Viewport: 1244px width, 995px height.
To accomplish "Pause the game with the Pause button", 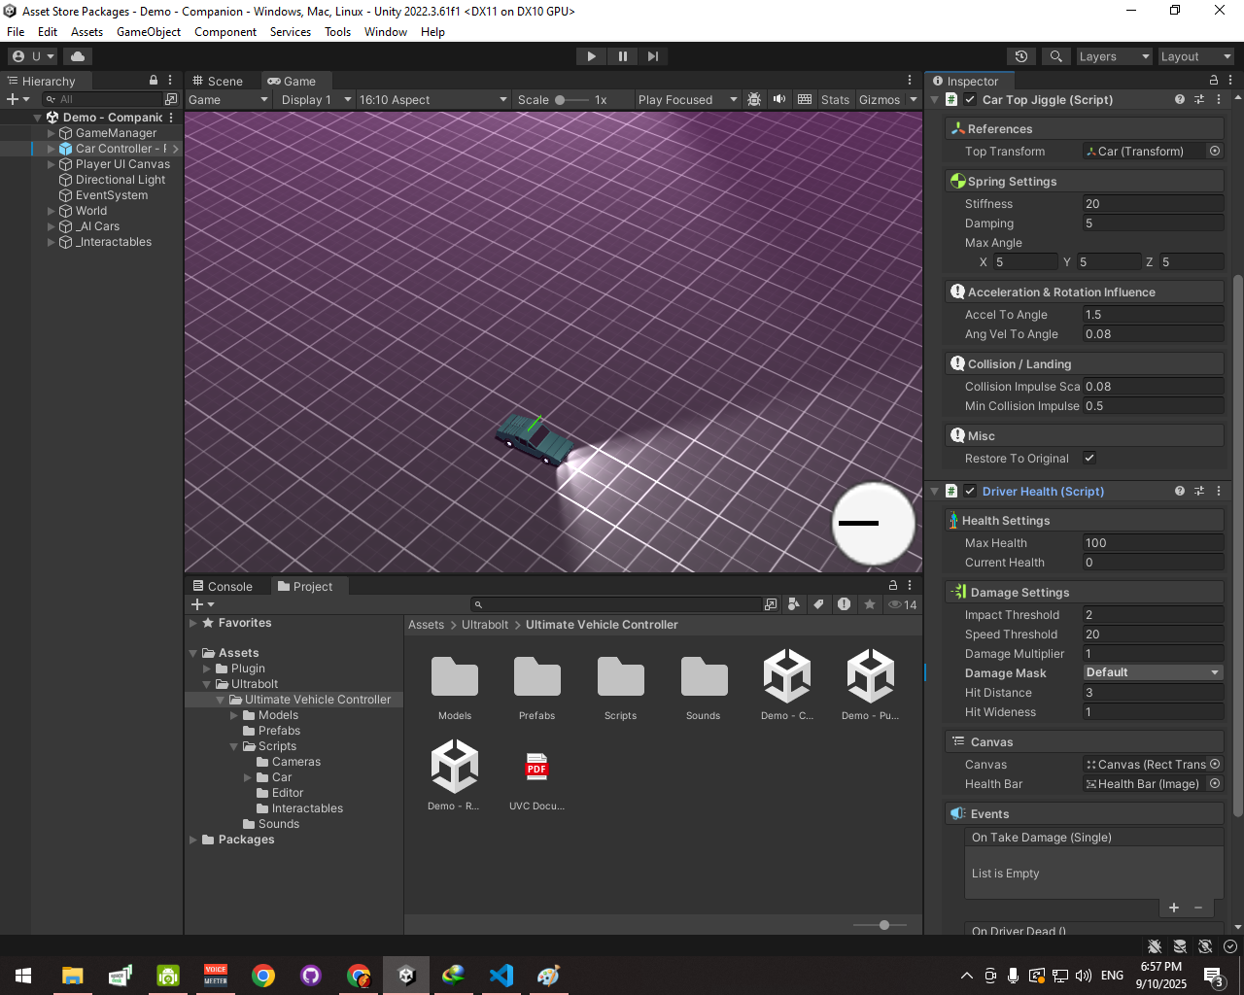I will pyautogui.click(x=622, y=56).
